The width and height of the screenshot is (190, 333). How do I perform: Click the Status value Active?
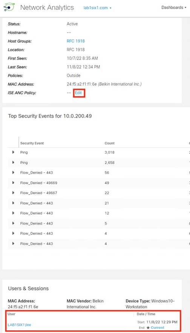tap(72, 24)
